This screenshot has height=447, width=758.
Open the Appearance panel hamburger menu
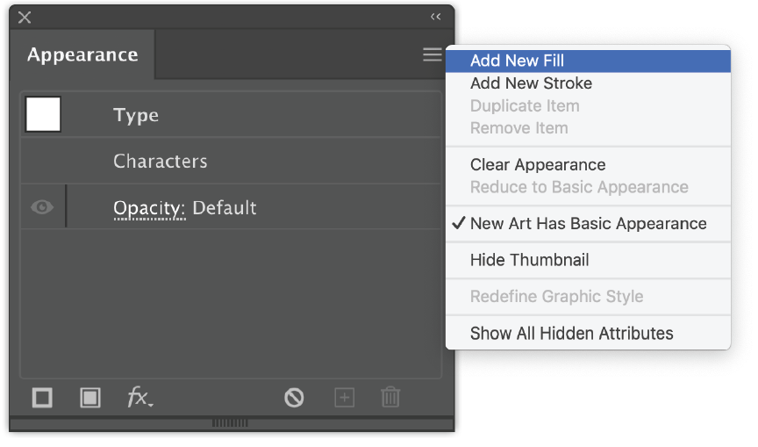pyautogui.click(x=433, y=54)
